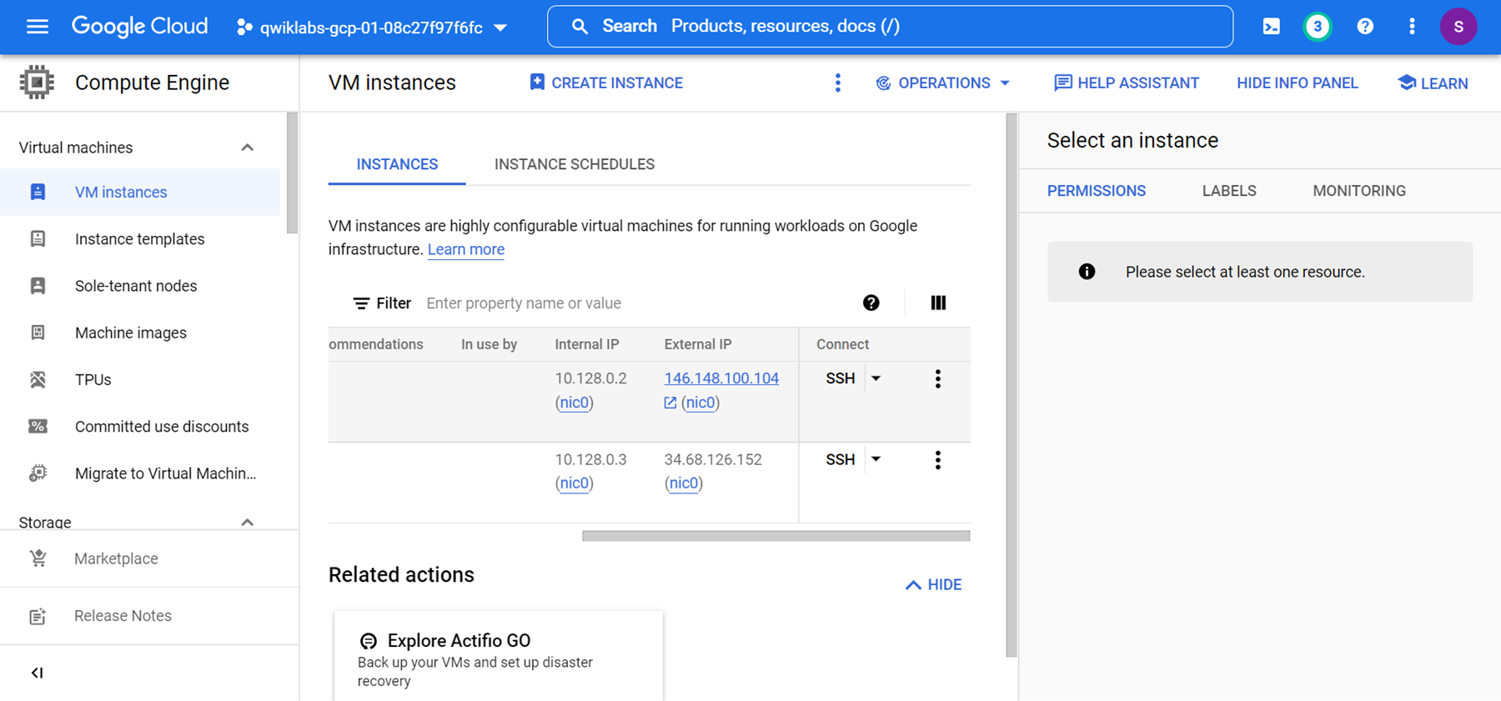Open column display options icon

click(938, 303)
